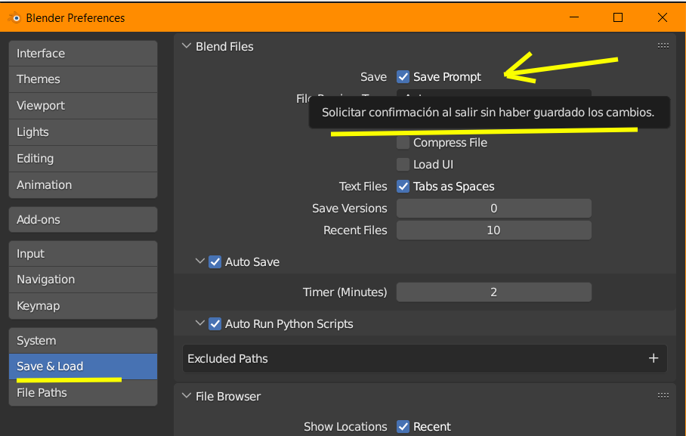Image resolution: width=686 pixels, height=436 pixels.
Task: Maximize the Blender Preferences window
Action: (618, 17)
